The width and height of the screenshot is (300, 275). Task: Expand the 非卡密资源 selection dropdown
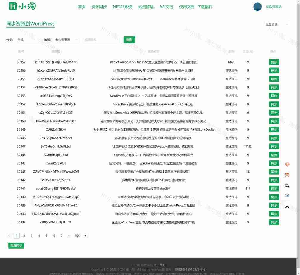(x=66, y=40)
